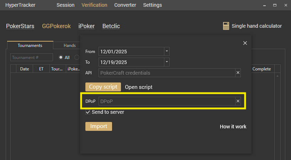Clear the DPoP field
This screenshot has width=291, height=160.
pyautogui.click(x=238, y=101)
